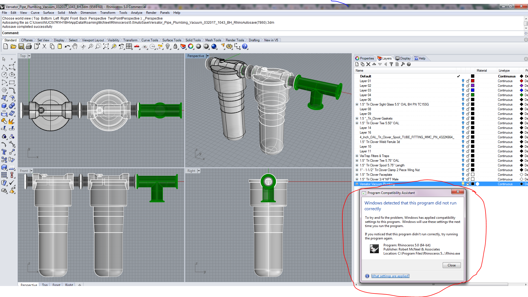Open the Perspective viewport dropdown arrow
This screenshot has width=528, height=297.
(x=208, y=56)
